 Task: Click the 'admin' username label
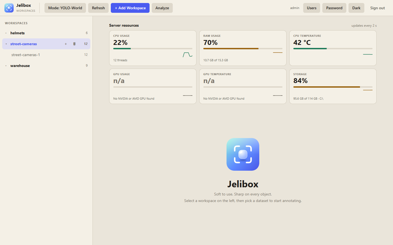coord(295,8)
